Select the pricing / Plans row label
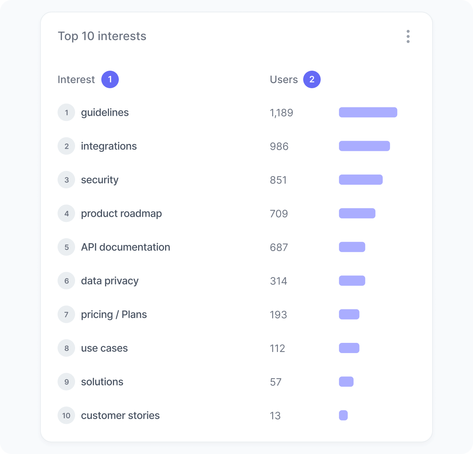 [x=114, y=314]
